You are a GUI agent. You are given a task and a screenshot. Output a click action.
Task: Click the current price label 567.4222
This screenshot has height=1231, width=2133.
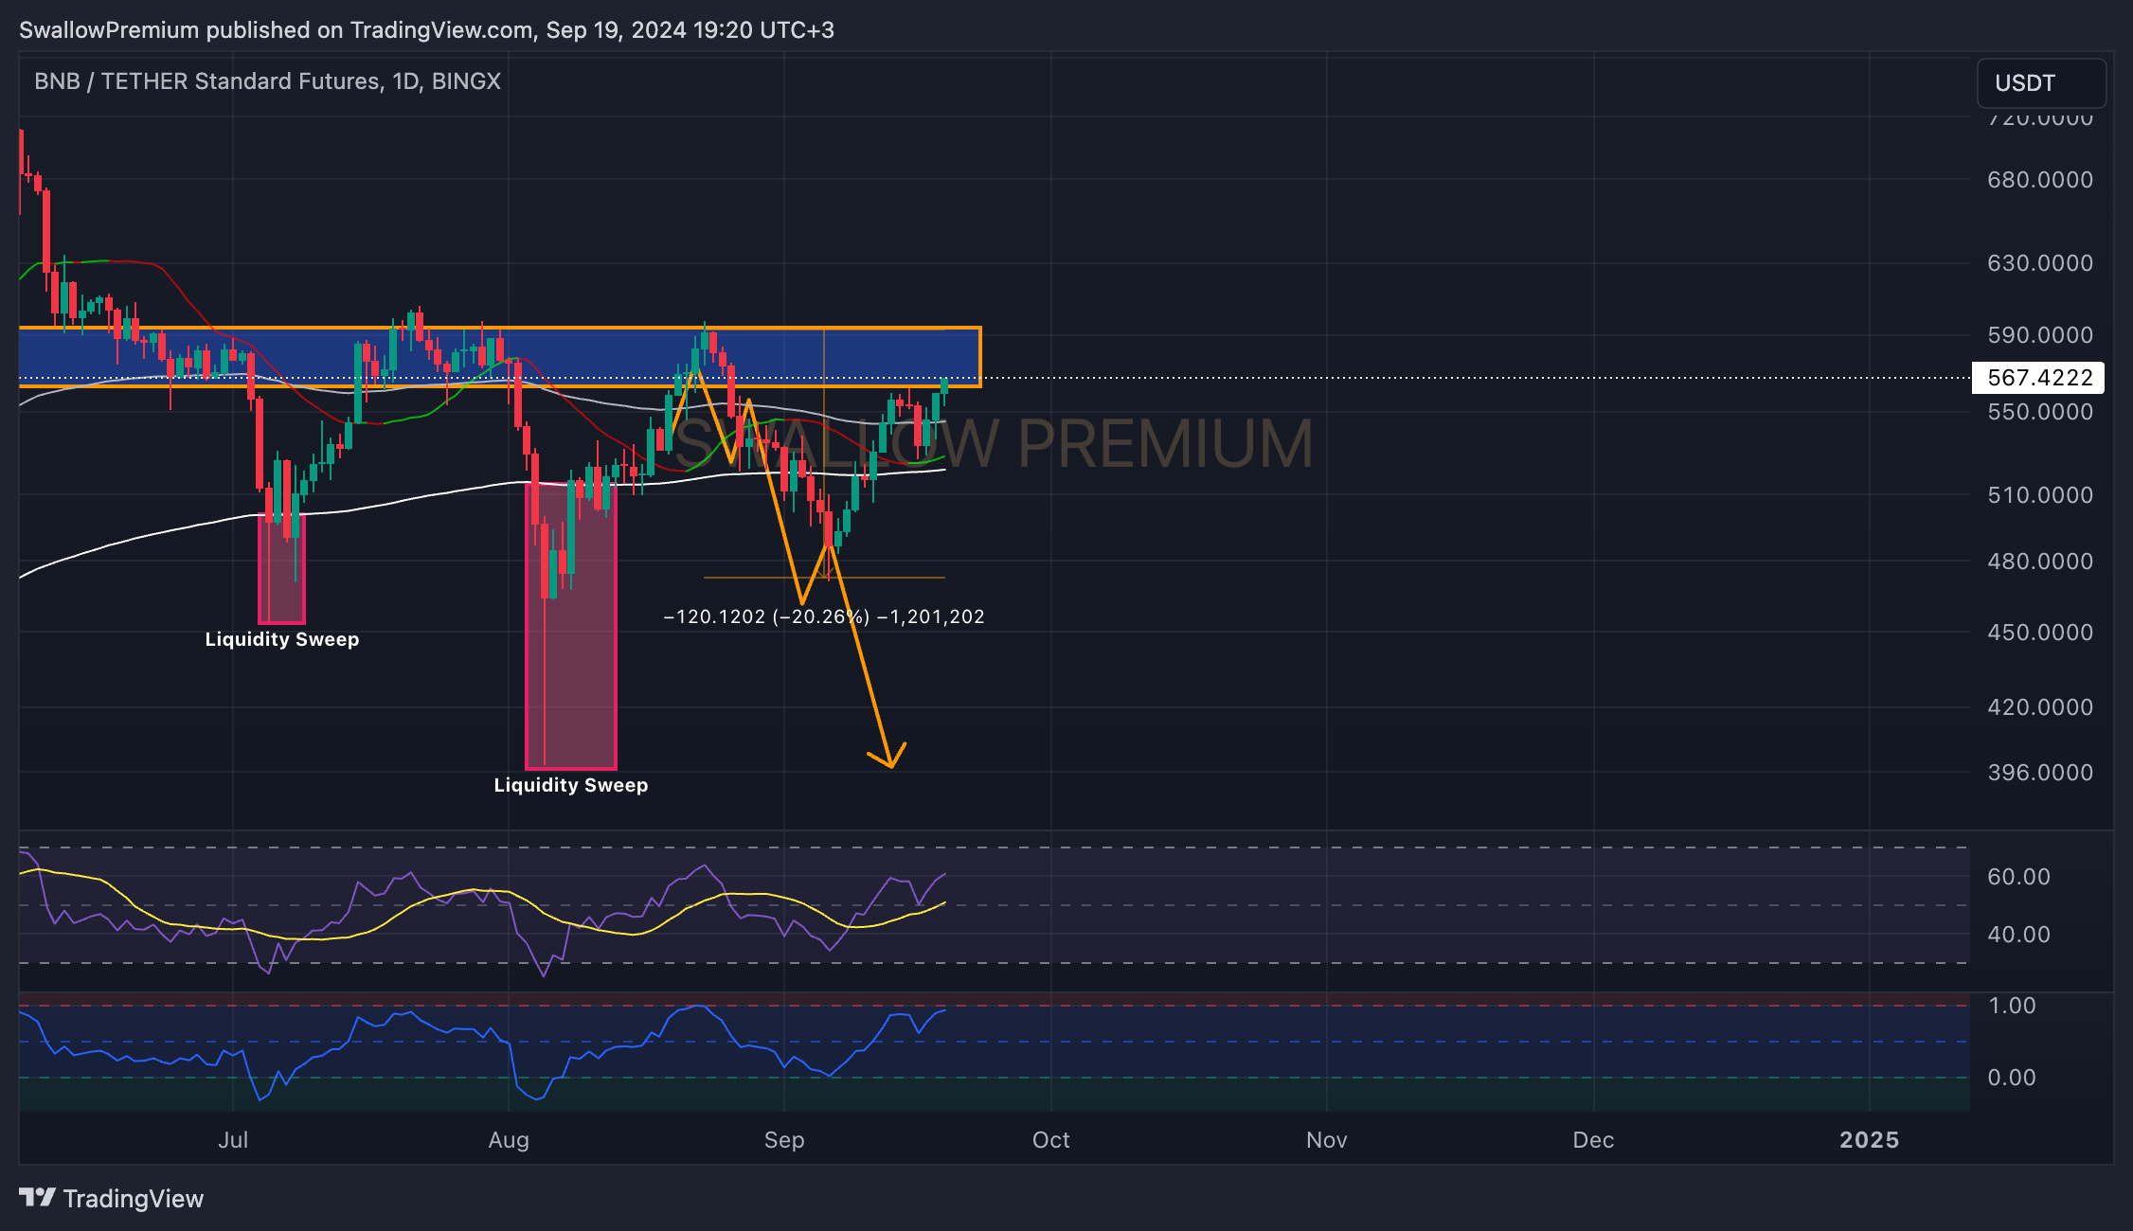tap(2037, 378)
